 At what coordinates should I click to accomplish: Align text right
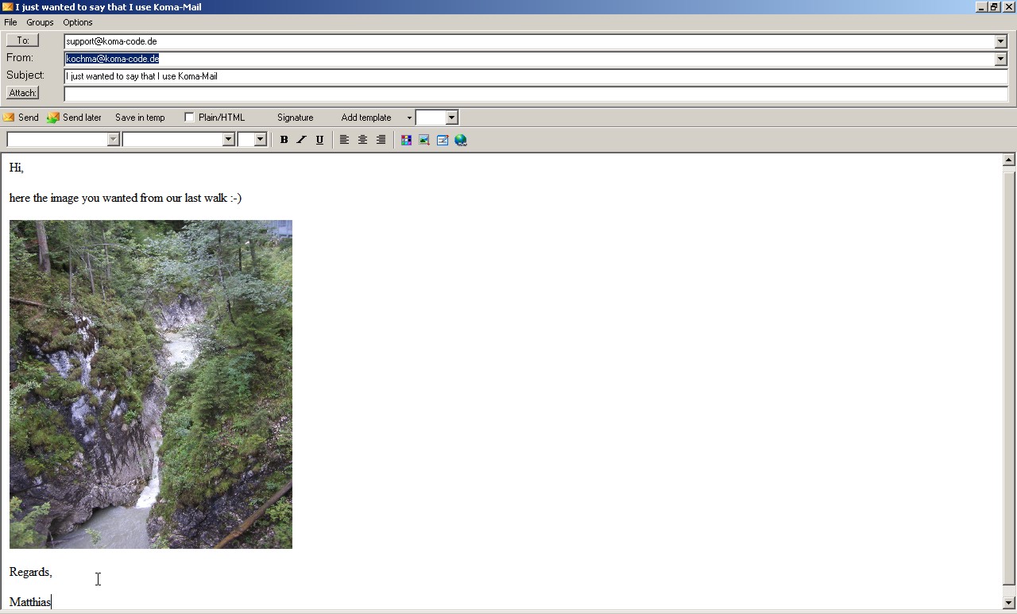381,140
